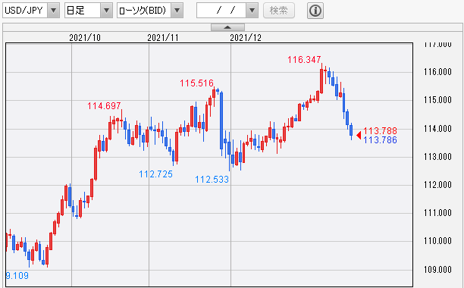Click the 112.533 low price label
The image size is (464, 288).
pos(212,180)
